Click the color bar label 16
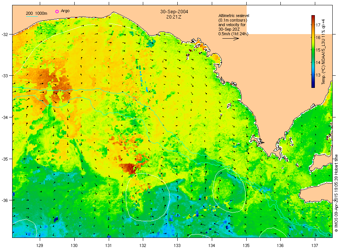341x250 pixels. [318, 37]
